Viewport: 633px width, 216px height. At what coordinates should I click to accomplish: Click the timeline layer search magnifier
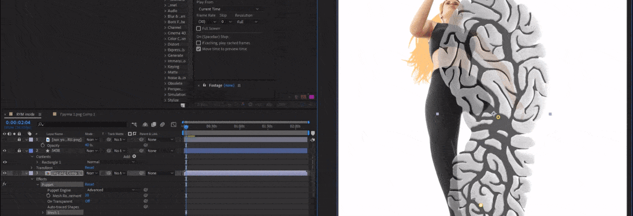click(40, 125)
